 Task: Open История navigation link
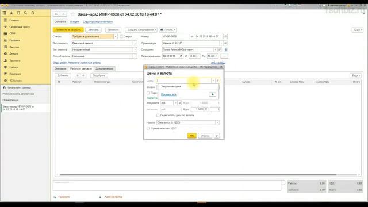[x=74, y=22]
